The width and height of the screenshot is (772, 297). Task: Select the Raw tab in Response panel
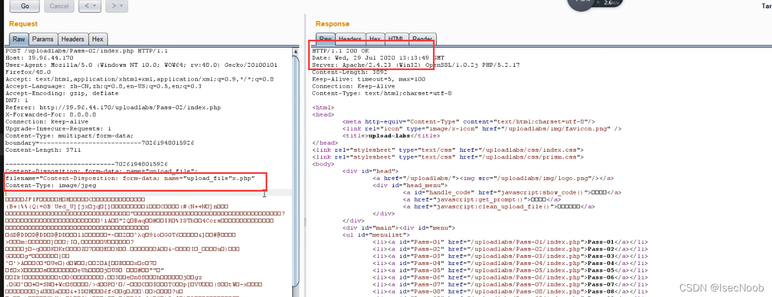[325, 39]
